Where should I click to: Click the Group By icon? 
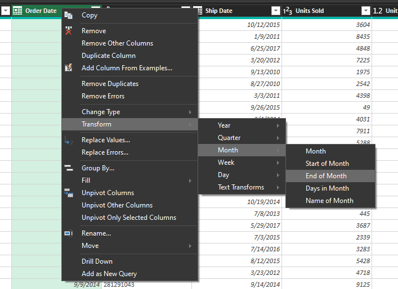69,168
